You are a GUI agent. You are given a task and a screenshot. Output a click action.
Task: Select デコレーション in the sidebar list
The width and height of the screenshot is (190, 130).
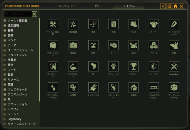point(18,104)
